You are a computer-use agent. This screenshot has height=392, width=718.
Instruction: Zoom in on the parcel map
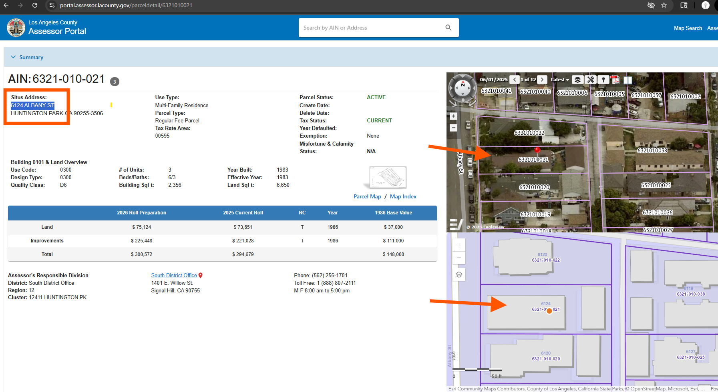pos(459,245)
